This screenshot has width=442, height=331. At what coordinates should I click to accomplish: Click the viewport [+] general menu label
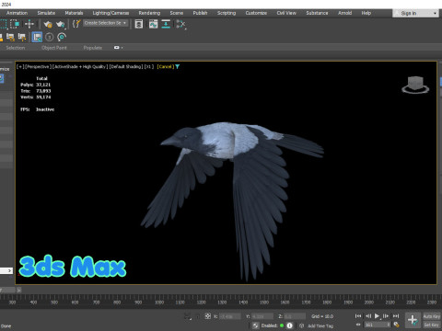point(19,66)
